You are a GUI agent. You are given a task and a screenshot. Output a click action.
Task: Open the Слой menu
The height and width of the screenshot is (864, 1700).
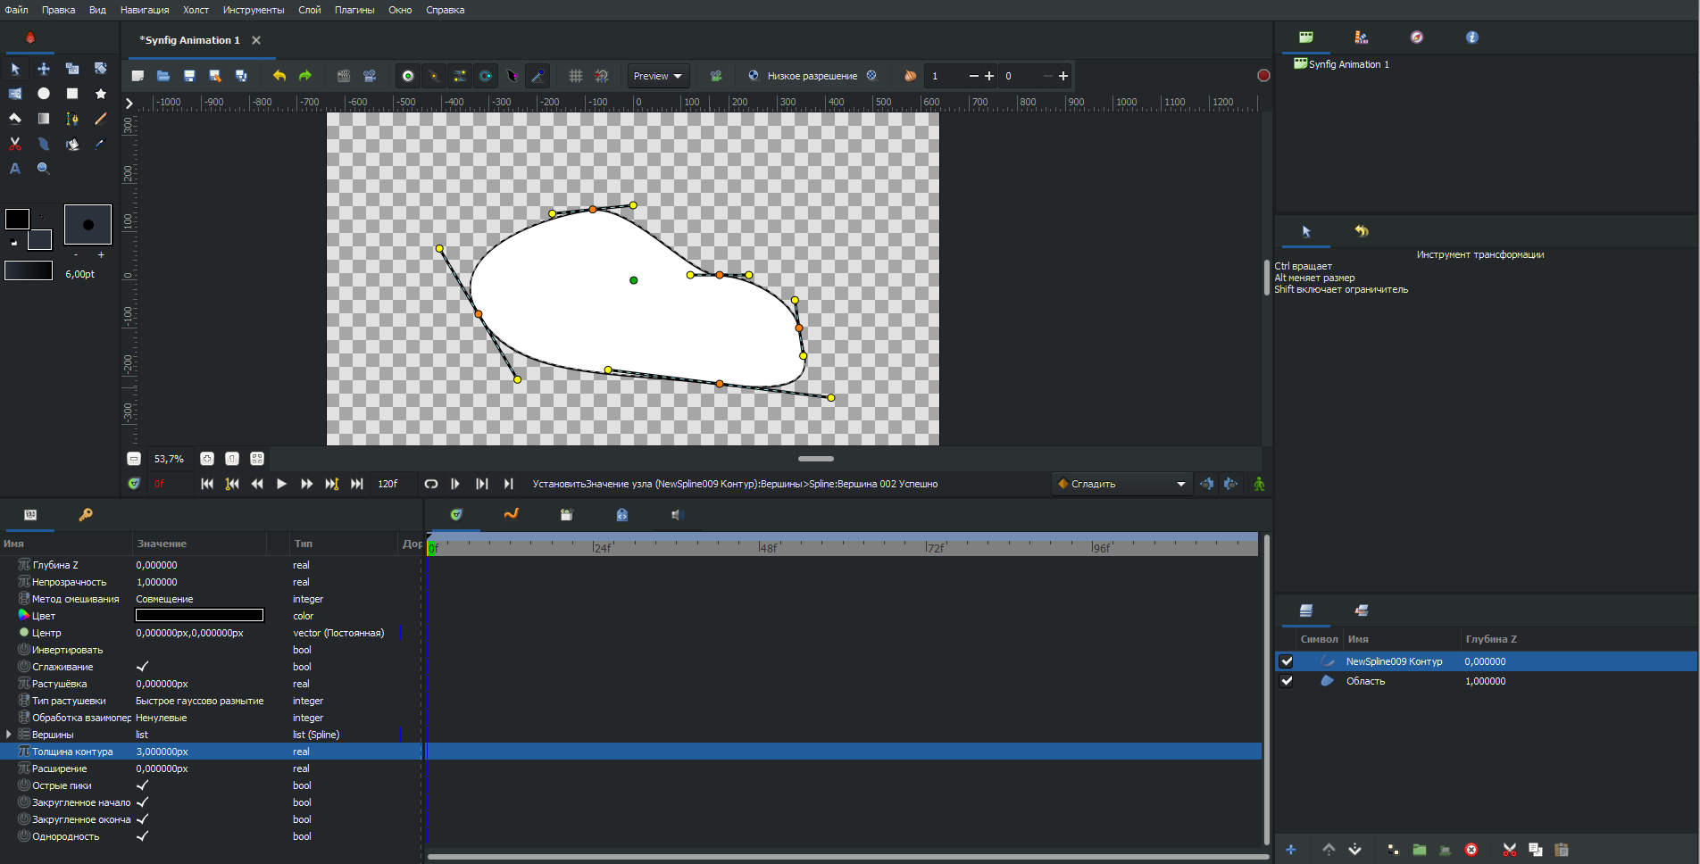pyautogui.click(x=309, y=10)
